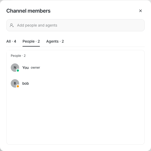This screenshot has height=151, width=151.
Task: Click the add-person icon in search field
Action: (12, 25)
